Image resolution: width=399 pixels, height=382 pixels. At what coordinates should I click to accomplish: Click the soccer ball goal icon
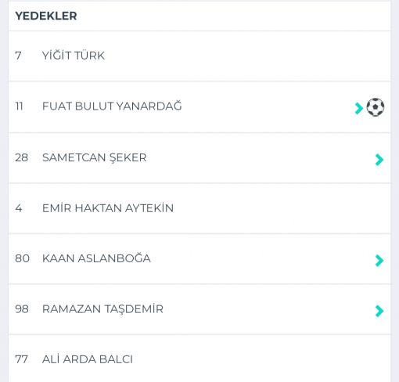376,107
